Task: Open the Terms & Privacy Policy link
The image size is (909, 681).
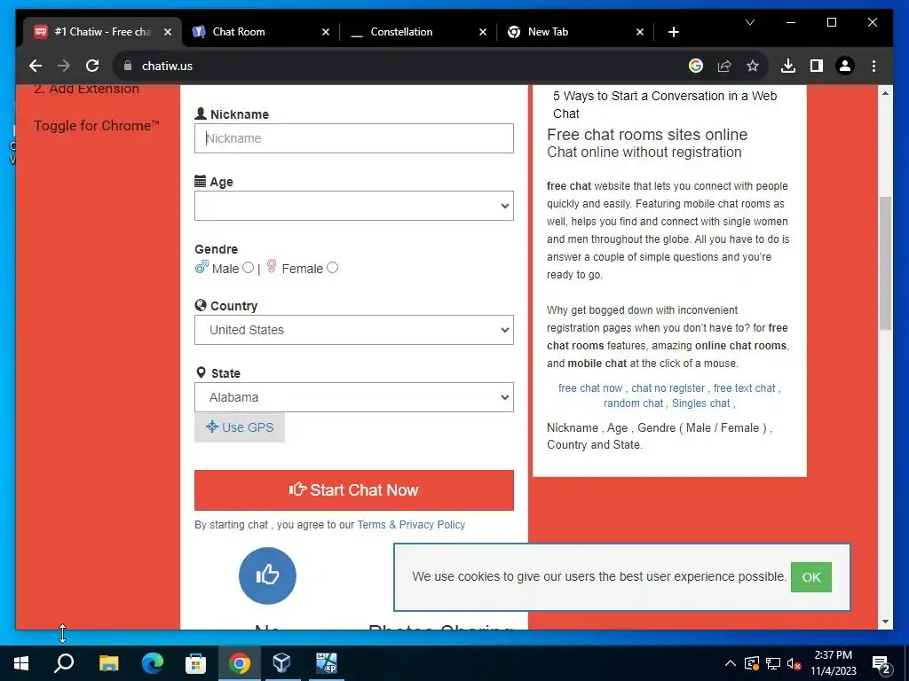Action: click(x=411, y=525)
